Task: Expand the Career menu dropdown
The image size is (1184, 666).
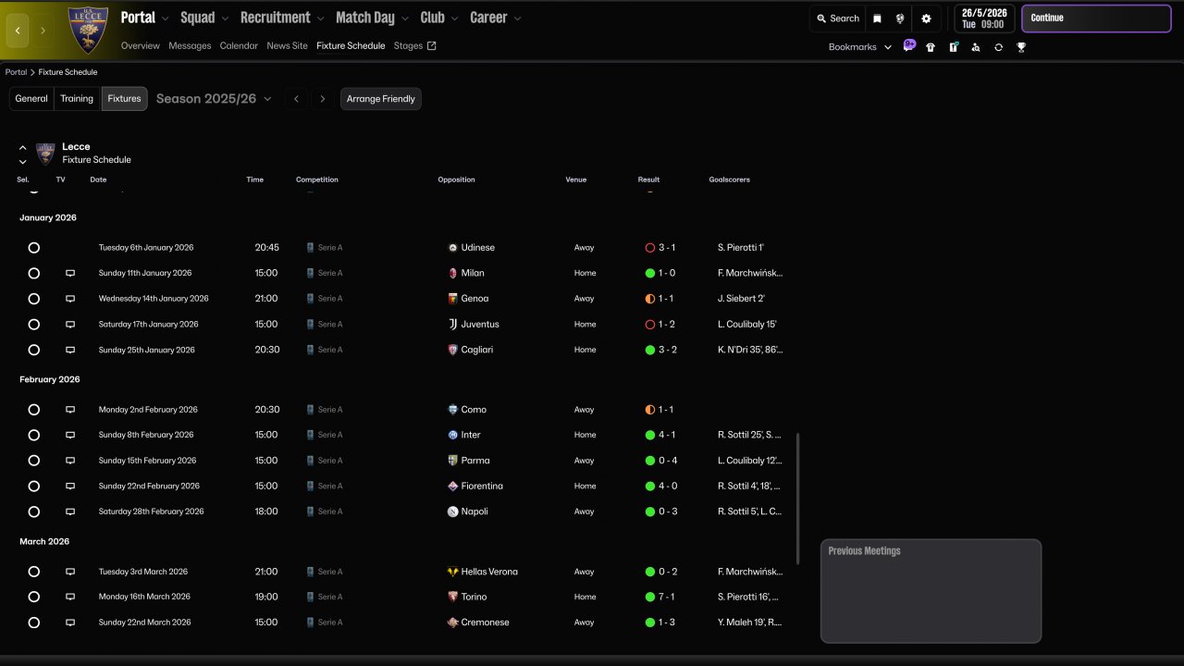Action: click(x=517, y=18)
